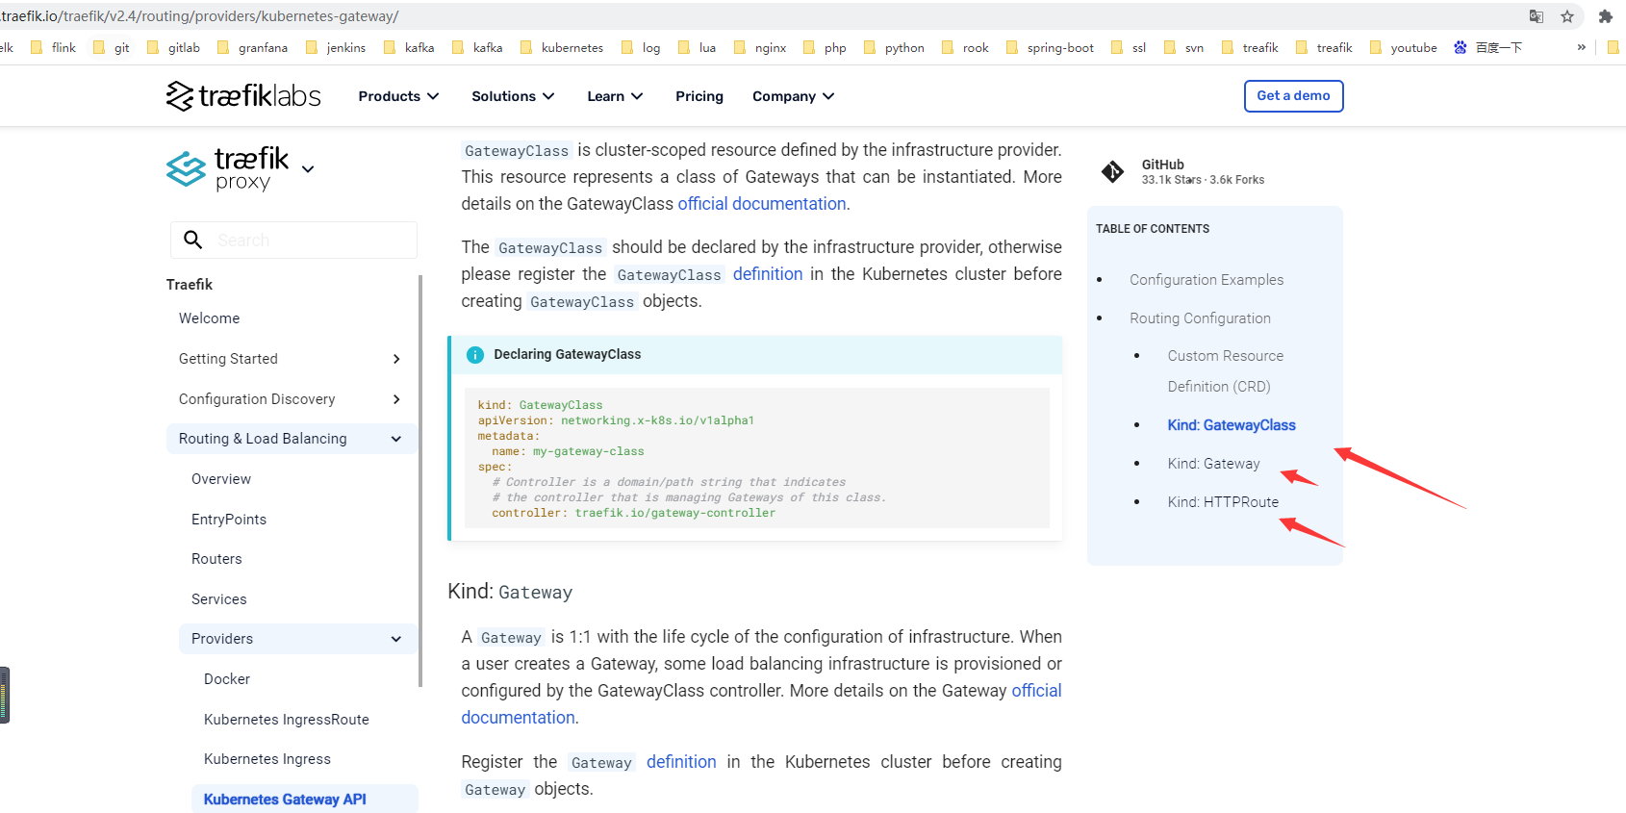The width and height of the screenshot is (1626, 813).
Task: Open the Gateway definition link
Action: (x=681, y=762)
